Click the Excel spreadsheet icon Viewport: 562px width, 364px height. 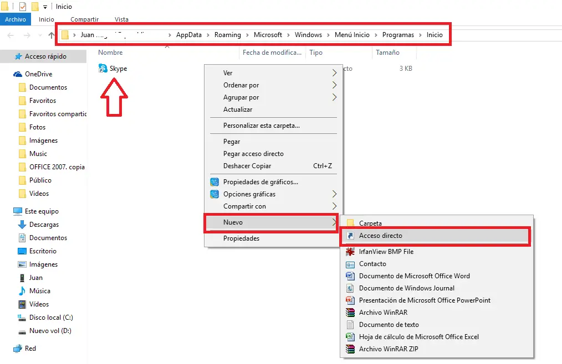coord(350,337)
